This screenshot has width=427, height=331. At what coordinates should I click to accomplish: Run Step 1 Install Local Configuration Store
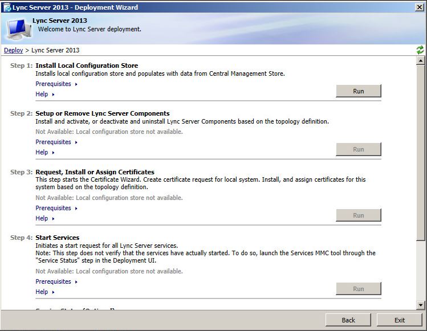[x=359, y=91]
